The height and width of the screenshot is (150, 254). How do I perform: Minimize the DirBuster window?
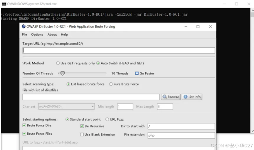186,26
